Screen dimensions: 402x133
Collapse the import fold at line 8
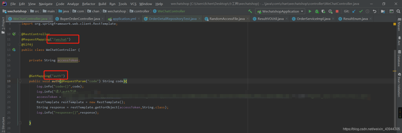(x=20, y=24)
